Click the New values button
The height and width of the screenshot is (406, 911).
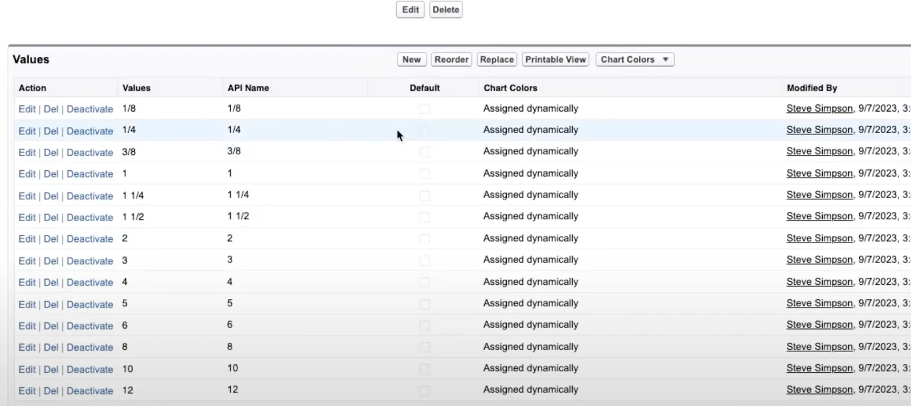pyautogui.click(x=411, y=59)
